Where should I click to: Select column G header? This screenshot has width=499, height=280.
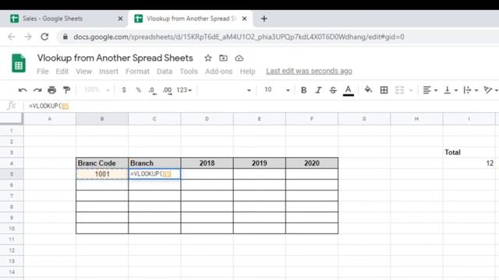[364, 119]
